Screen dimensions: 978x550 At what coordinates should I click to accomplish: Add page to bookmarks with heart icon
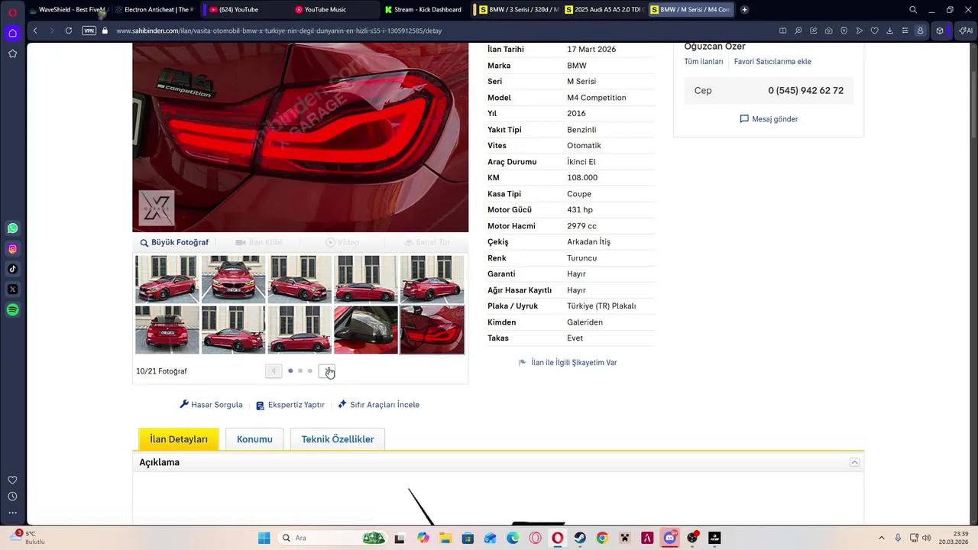coord(874,31)
